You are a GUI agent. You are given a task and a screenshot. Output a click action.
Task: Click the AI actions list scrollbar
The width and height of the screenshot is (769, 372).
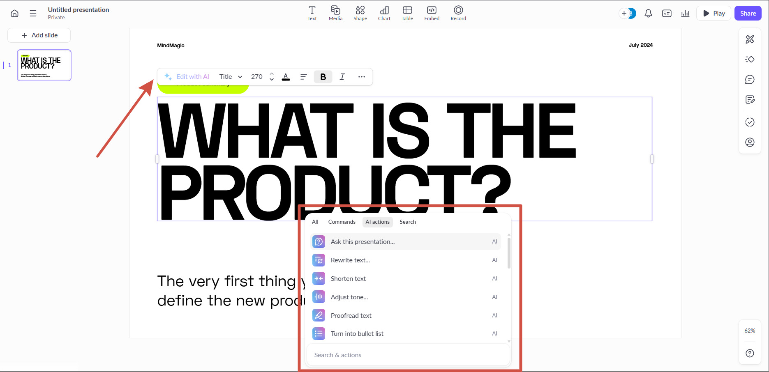point(509,253)
